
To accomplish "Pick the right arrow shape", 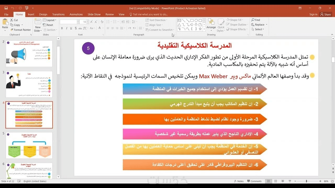I will (192, 25).
